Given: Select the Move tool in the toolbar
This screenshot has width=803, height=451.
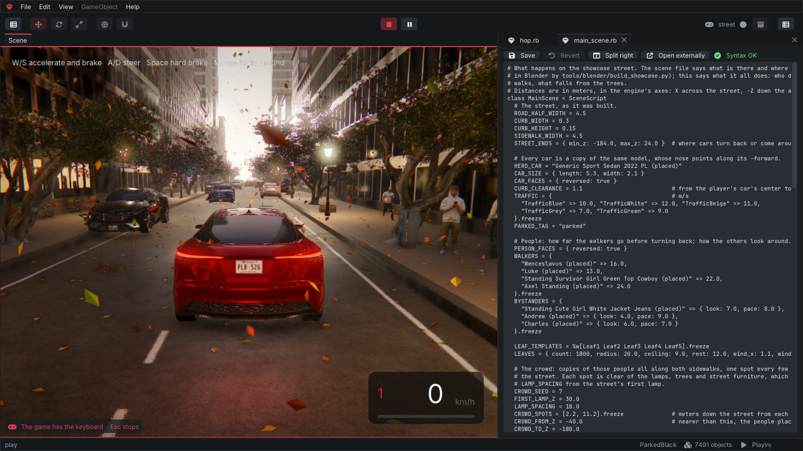Looking at the screenshot, I should pos(39,24).
